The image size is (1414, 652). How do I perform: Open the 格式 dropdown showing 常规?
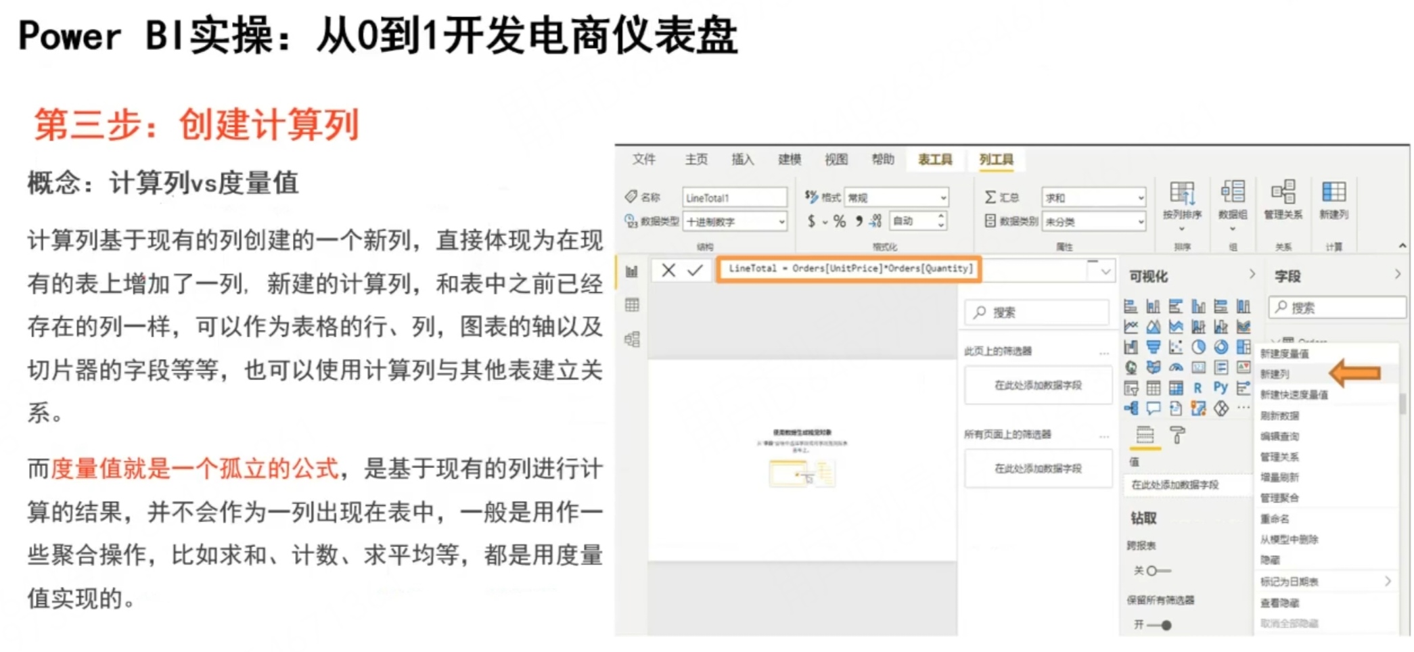point(896,197)
